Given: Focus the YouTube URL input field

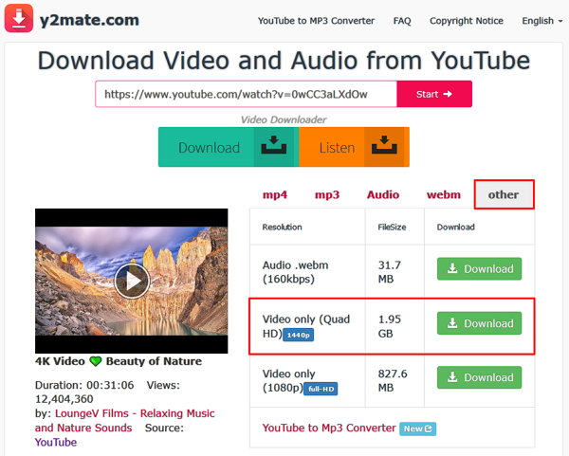Looking at the screenshot, I should [x=246, y=94].
